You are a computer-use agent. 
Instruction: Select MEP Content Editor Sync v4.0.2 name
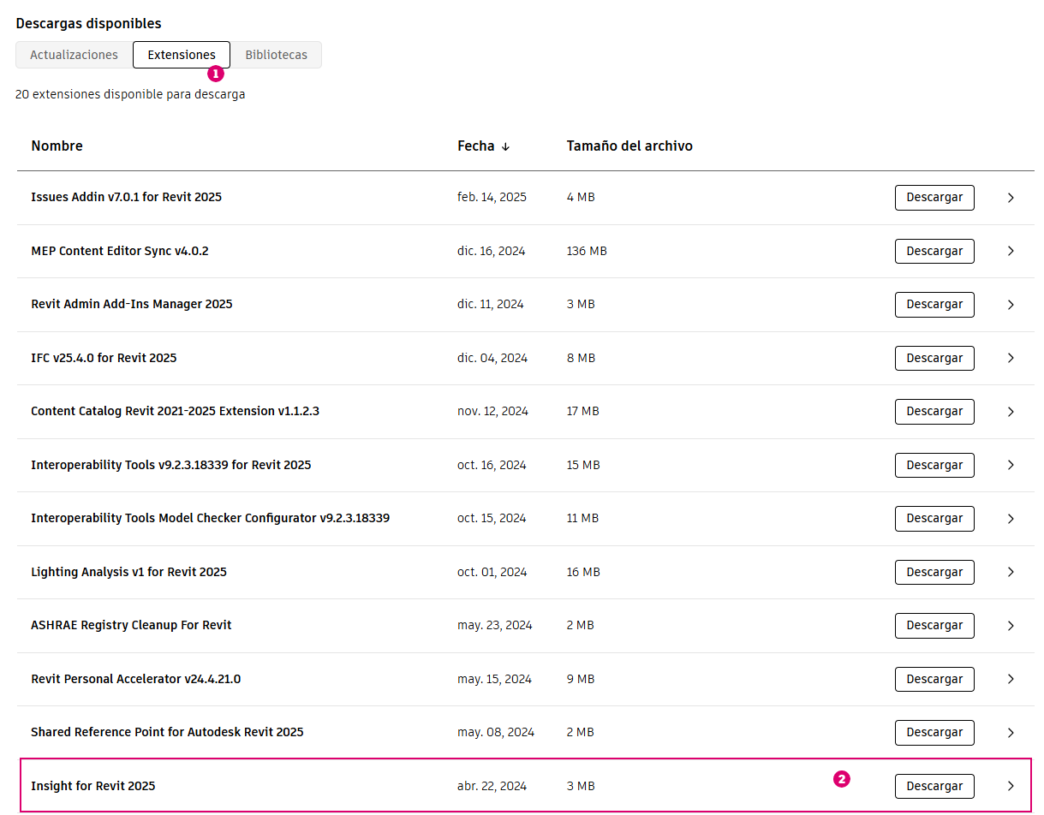[120, 251]
